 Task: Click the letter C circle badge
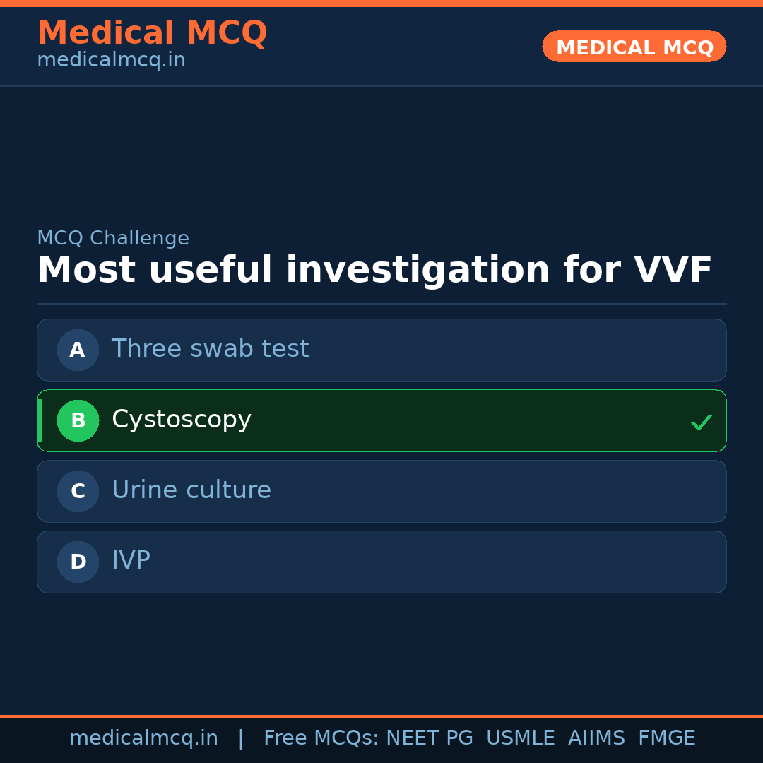(x=78, y=491)
